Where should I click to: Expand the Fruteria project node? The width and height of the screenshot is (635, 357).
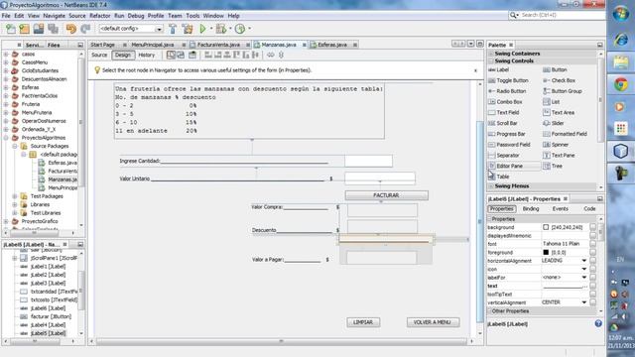(x=6, y=104)
